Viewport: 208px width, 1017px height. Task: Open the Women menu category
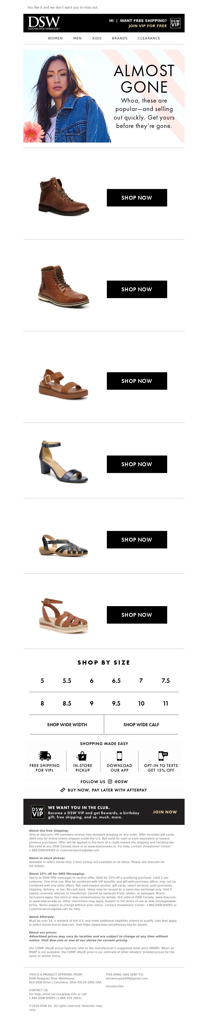click(x=55, y=38)
